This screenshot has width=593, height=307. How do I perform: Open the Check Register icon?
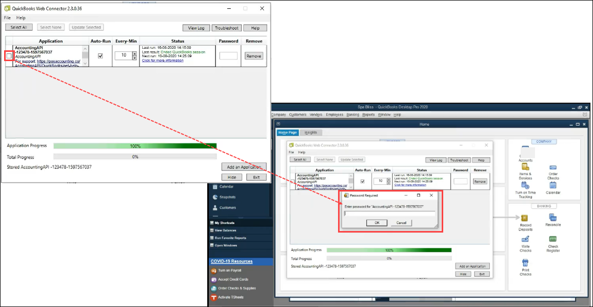pos(553,239)
